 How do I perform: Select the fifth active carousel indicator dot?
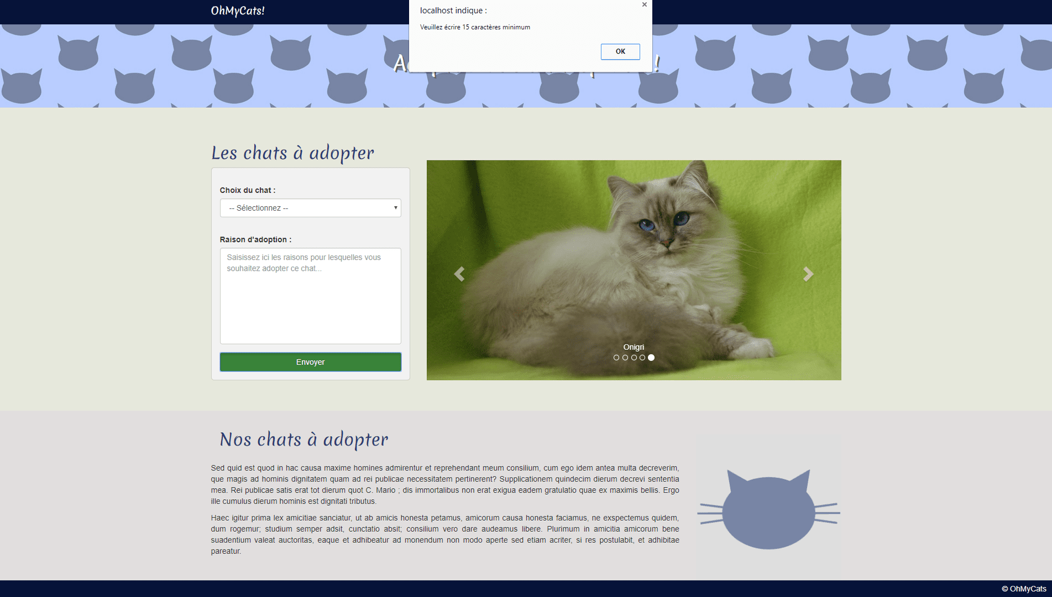tap(651, 358)
